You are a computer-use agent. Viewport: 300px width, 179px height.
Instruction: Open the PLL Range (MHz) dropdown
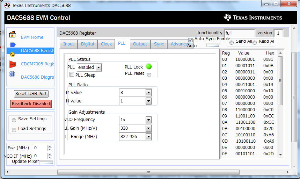pyautogui.click(x=148, y=137)
